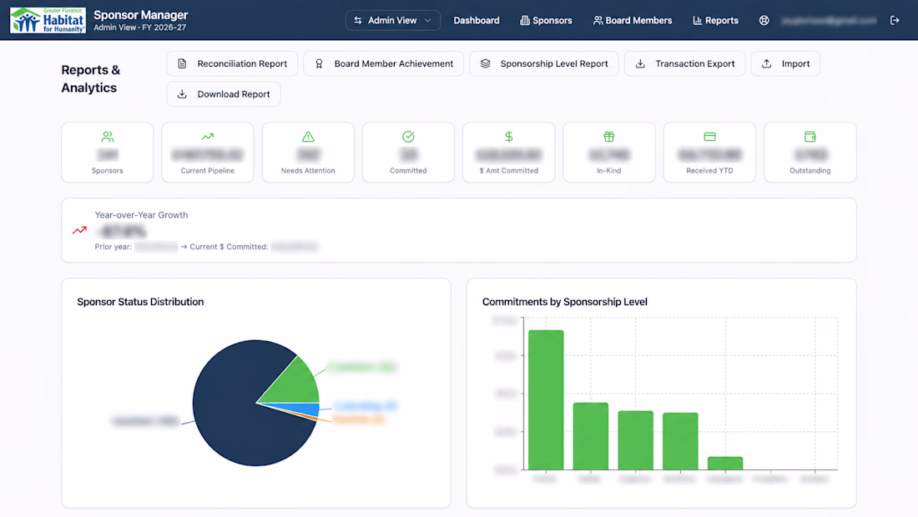Click the shortest green bar in chart

tap(724, 463)
